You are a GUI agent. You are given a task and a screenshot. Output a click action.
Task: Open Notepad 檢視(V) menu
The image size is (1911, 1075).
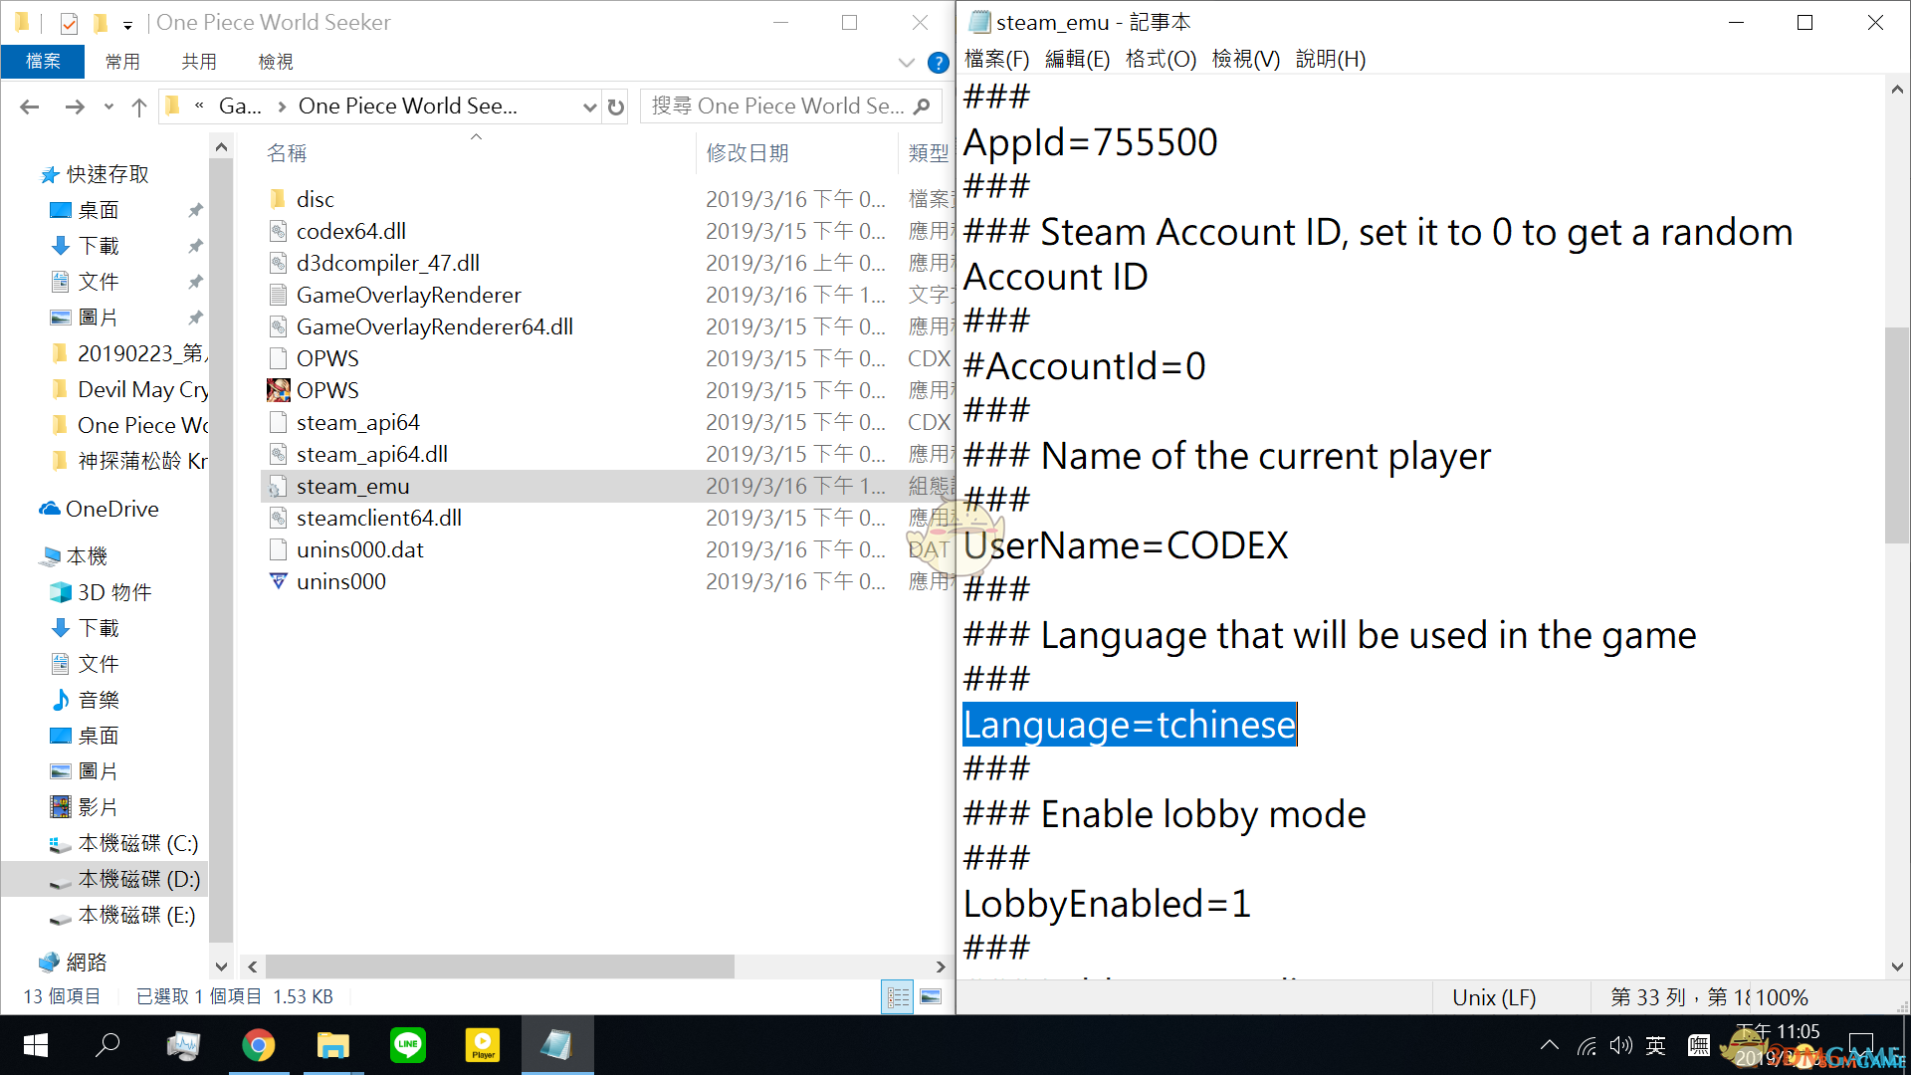tap(1245, 60)
